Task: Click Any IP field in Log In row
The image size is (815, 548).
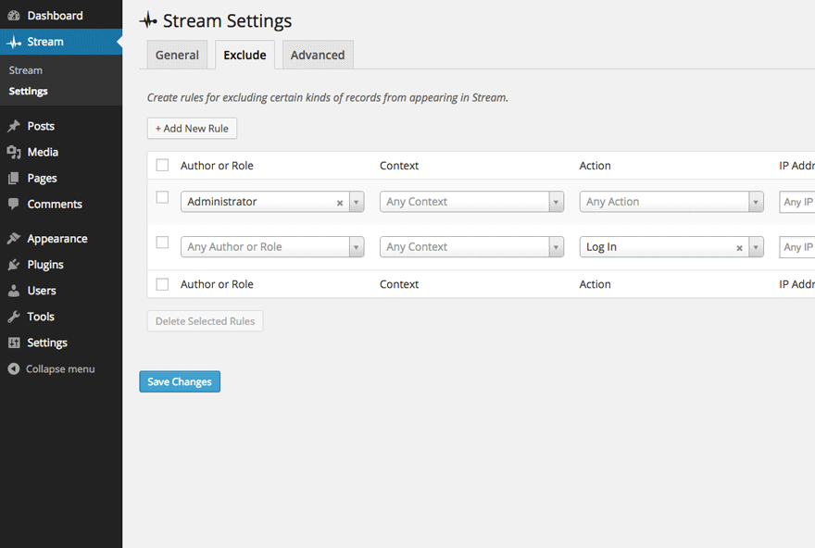Action: click(x=796, y=247)
